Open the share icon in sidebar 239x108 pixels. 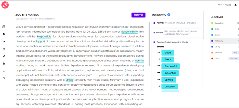coord(4,56)
